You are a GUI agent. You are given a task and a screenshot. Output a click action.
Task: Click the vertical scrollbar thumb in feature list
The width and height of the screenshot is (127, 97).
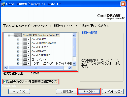(x=74, y=47)
